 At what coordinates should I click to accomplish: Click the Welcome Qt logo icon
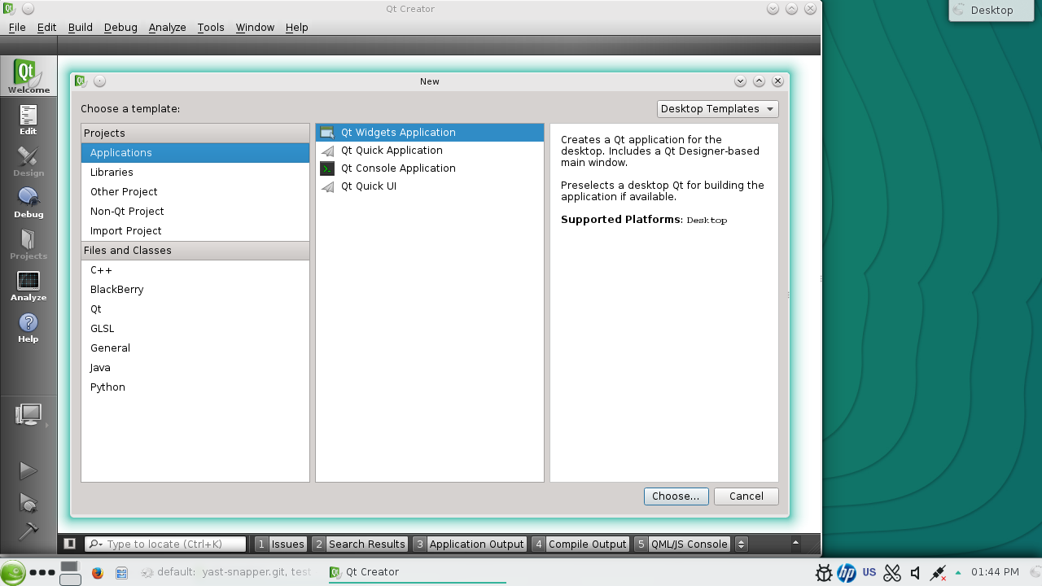coord(28,77)
